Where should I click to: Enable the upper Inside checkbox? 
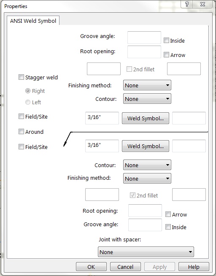coord(166,41)
